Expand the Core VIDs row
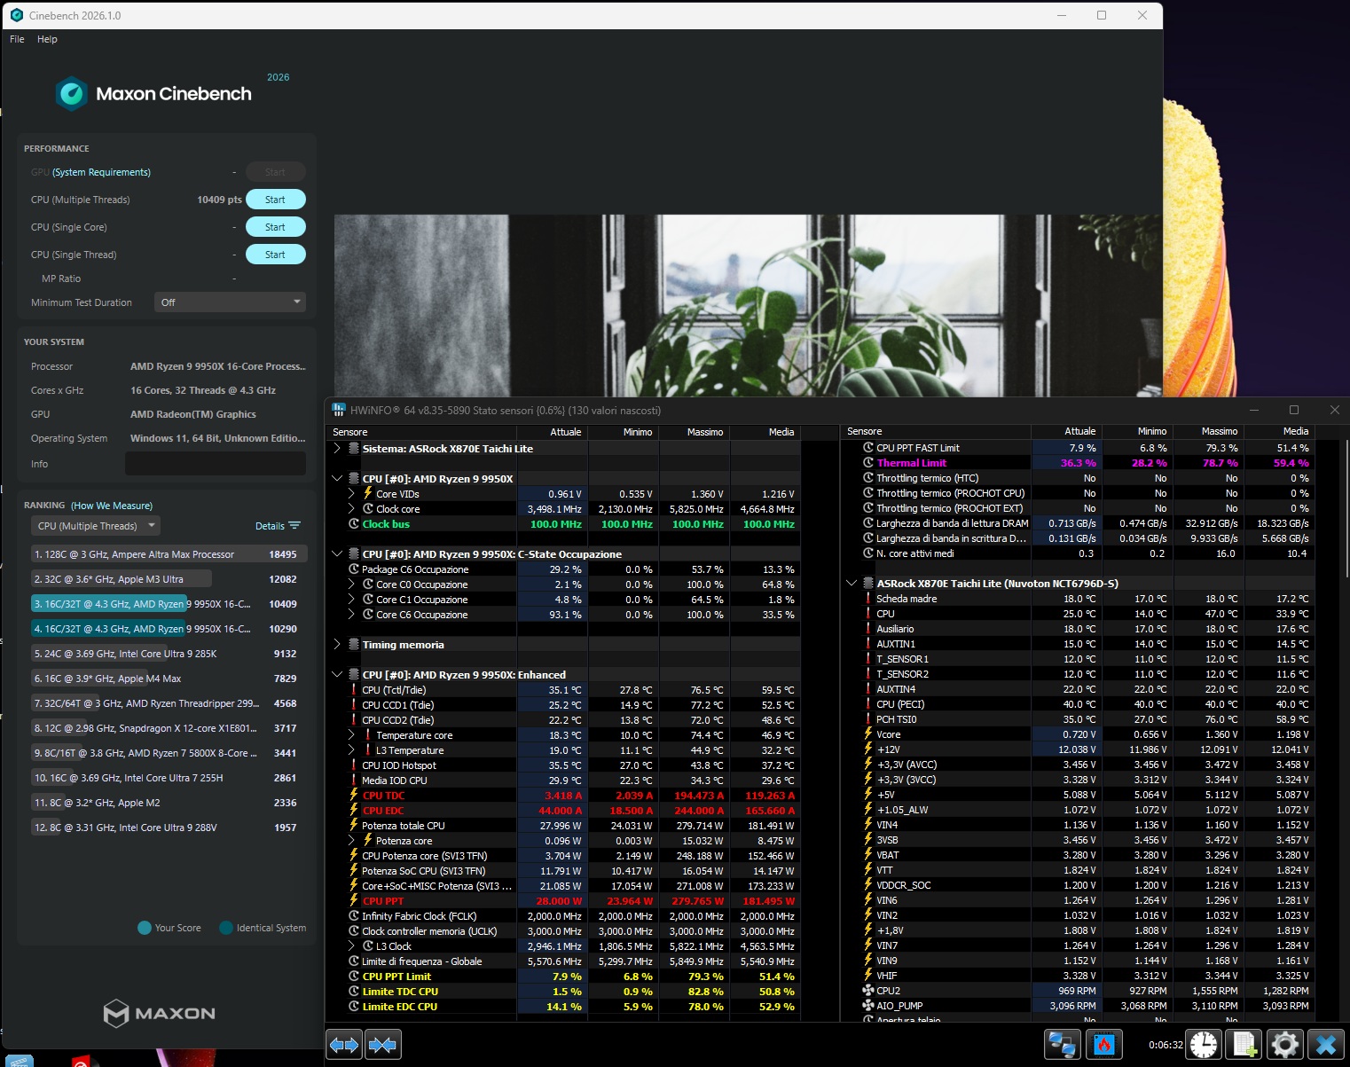1350x1067 pixels. coord(352,494)
